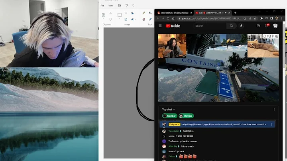Click the share page icon in the address bar
Viewport: 287px width, 161px height.
pos(250,18)
